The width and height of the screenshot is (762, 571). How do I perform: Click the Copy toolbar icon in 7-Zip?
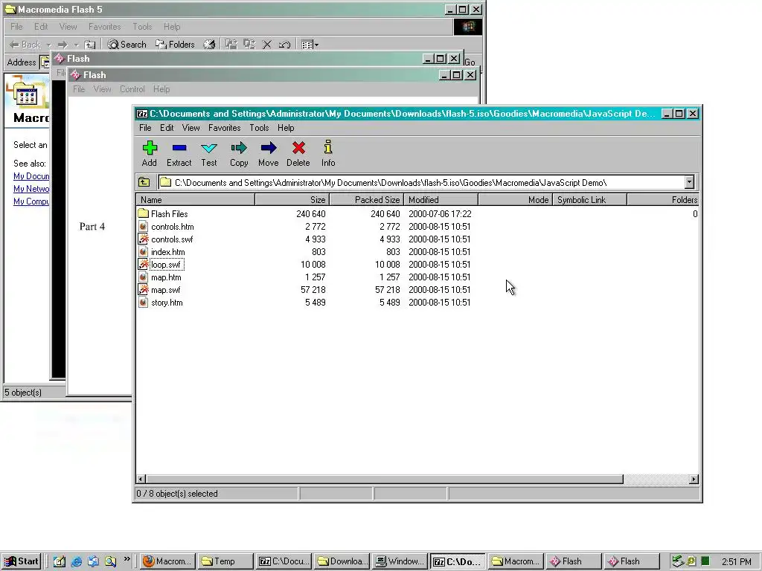239,153
